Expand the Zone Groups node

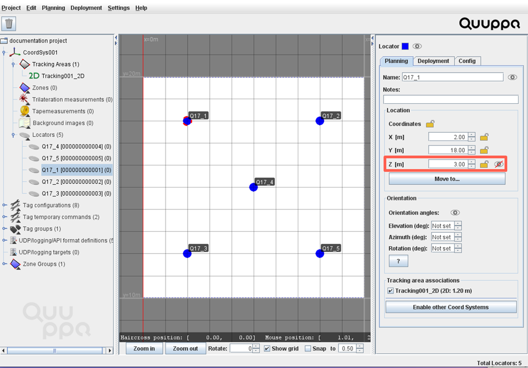(4, 264)
